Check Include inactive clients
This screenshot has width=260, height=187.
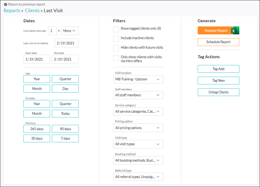pos(116,39)
